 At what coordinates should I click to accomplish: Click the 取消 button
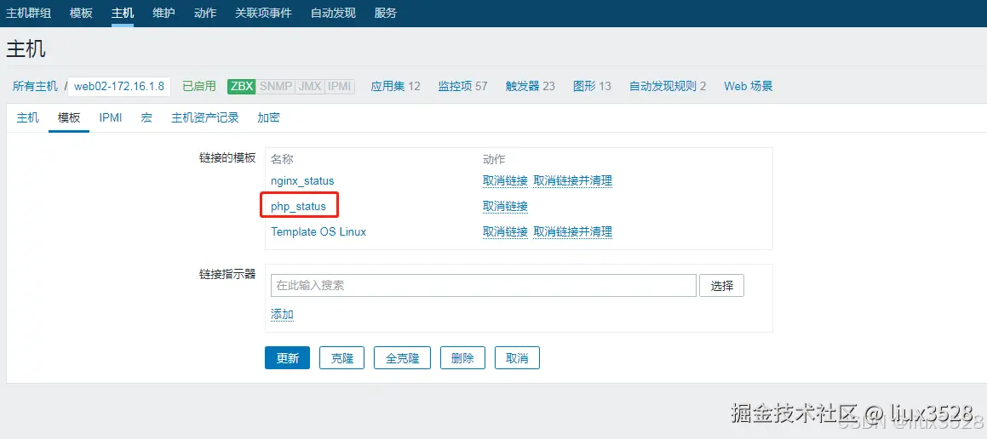(517, 358)
